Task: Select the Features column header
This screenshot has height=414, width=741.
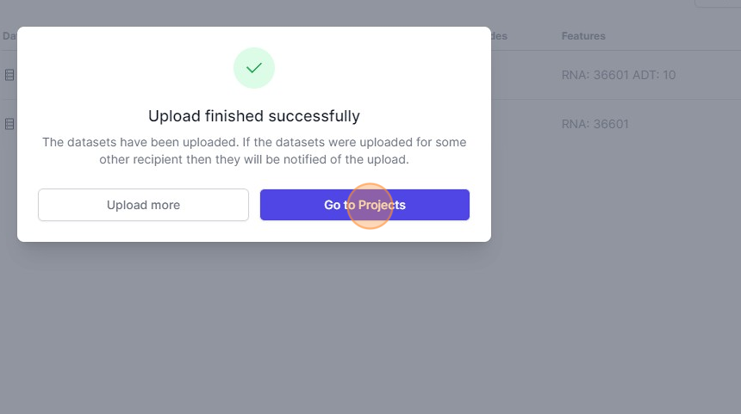Action: [x=583, y=36]
